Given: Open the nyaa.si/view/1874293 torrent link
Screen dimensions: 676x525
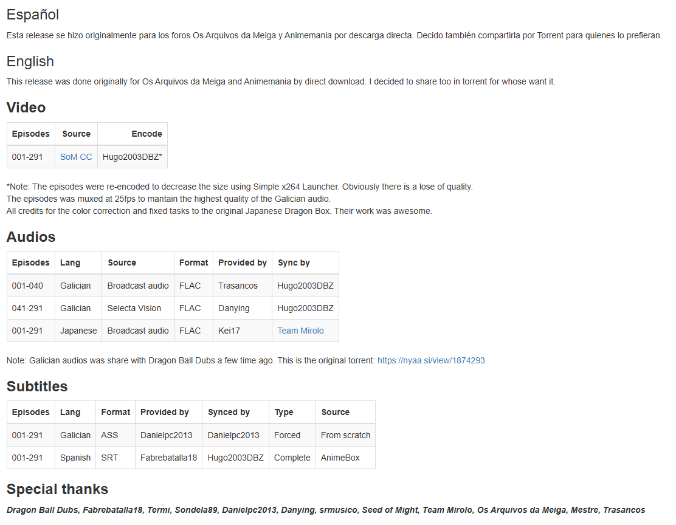Looking at the screenshot, I should point(431,360).
